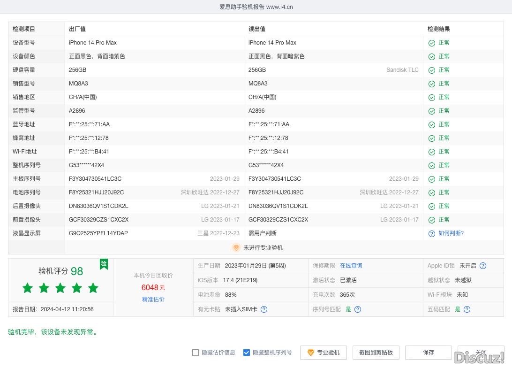Screen dimensions: 512x369
Task: Click green check icon in 硬盘容量 row
Action: pos(432,70)
